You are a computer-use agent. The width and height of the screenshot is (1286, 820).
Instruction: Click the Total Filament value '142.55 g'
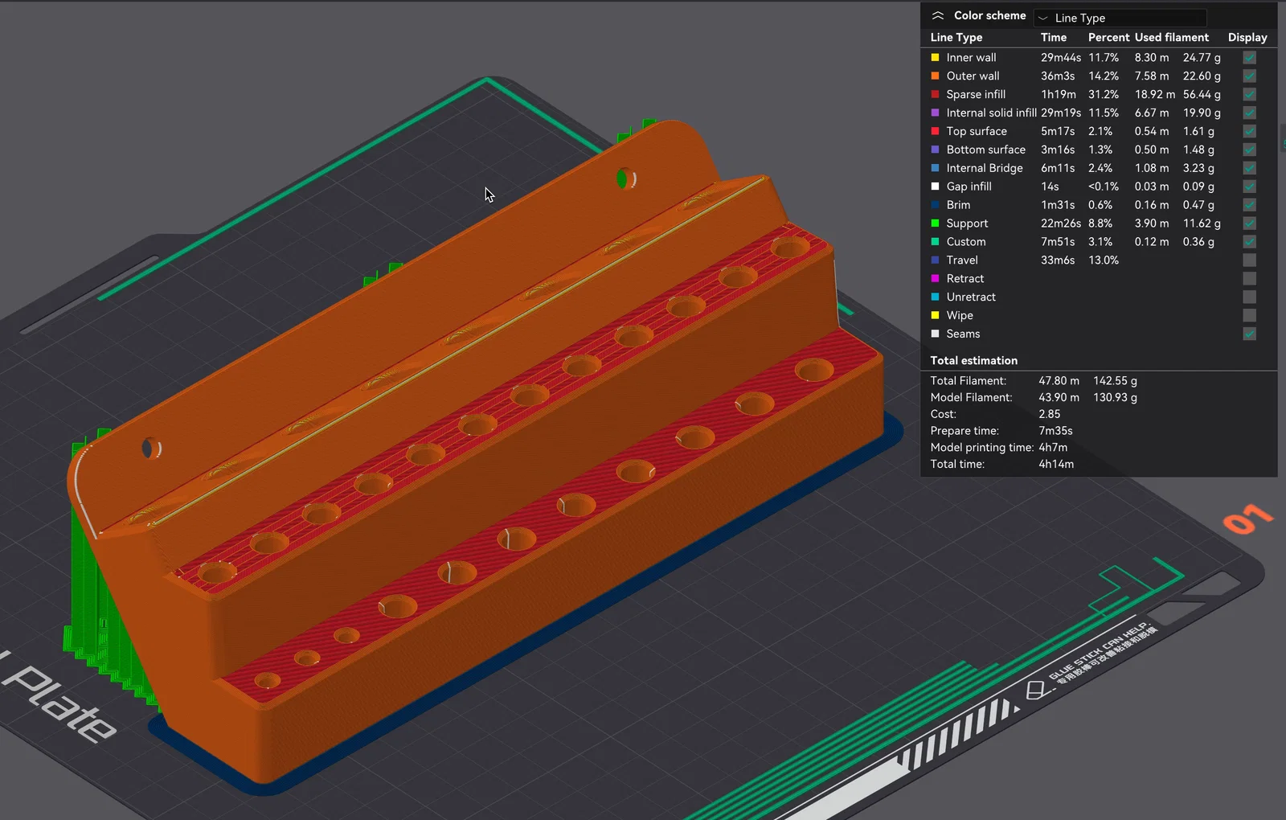tap(1115, 381)
